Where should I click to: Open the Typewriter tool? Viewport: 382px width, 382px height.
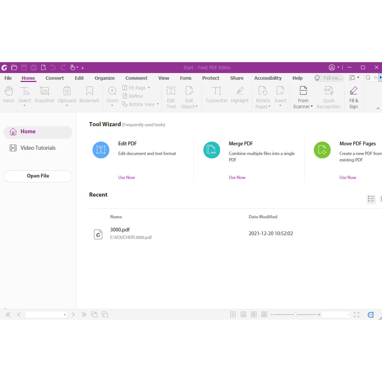point(216,95)
